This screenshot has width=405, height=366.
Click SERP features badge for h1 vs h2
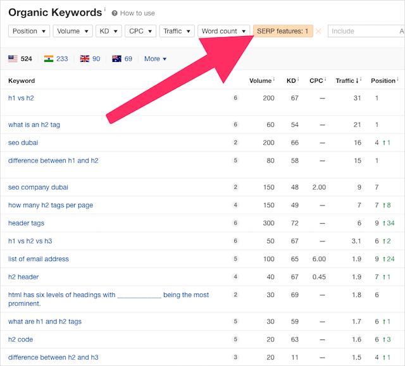tap(235, 98)
